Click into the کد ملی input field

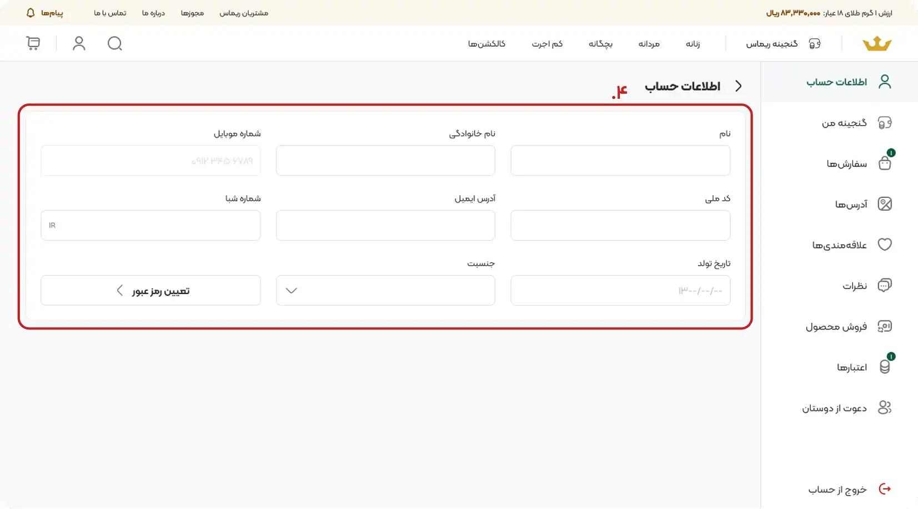click(x=620, y=225)
